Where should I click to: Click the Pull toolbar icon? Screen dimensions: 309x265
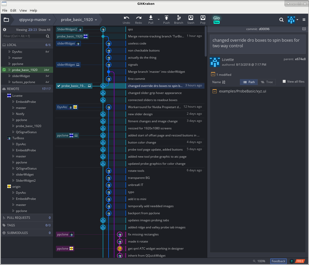point(151,17)
